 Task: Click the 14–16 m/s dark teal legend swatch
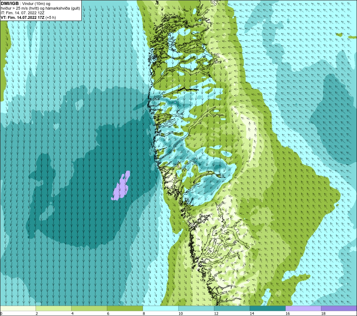point(268,308)
